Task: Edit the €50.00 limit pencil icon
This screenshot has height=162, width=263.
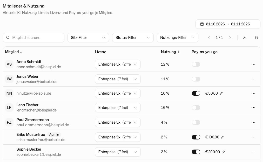Action: pos(221,93)
